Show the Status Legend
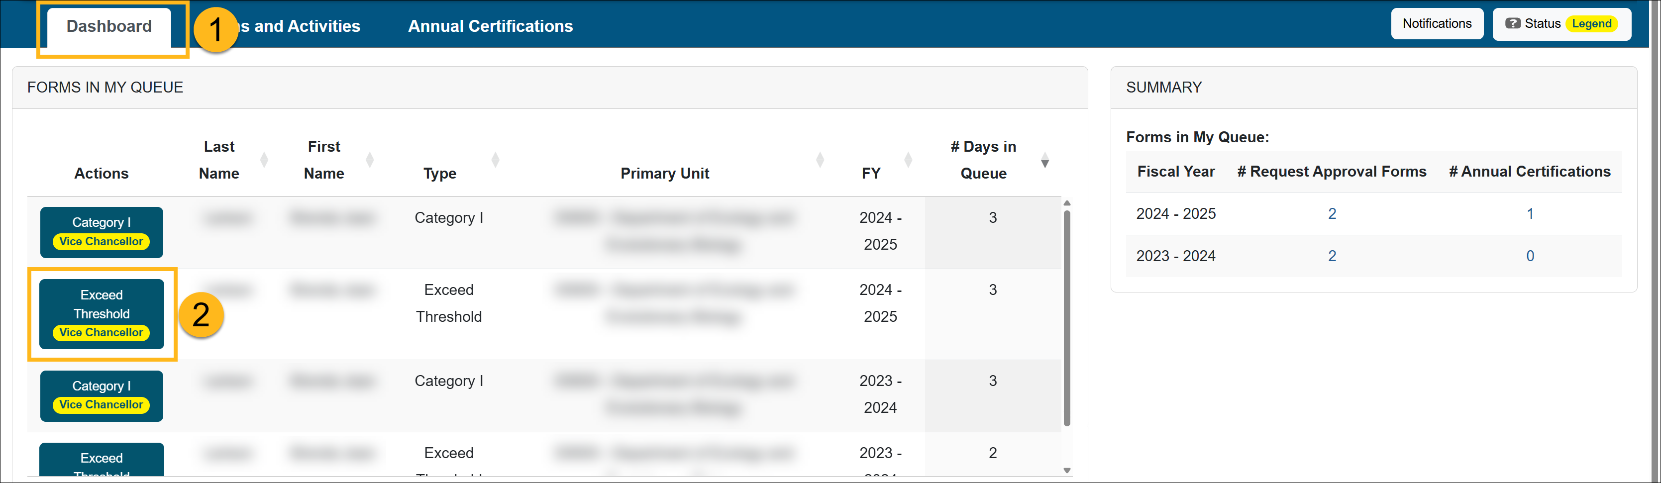 point(1591,24)
